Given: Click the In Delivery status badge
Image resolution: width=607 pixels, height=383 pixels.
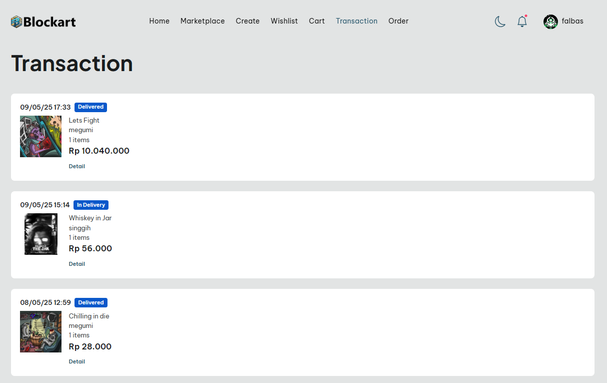Looking at the screenshot, I should (x=91, y=205).
